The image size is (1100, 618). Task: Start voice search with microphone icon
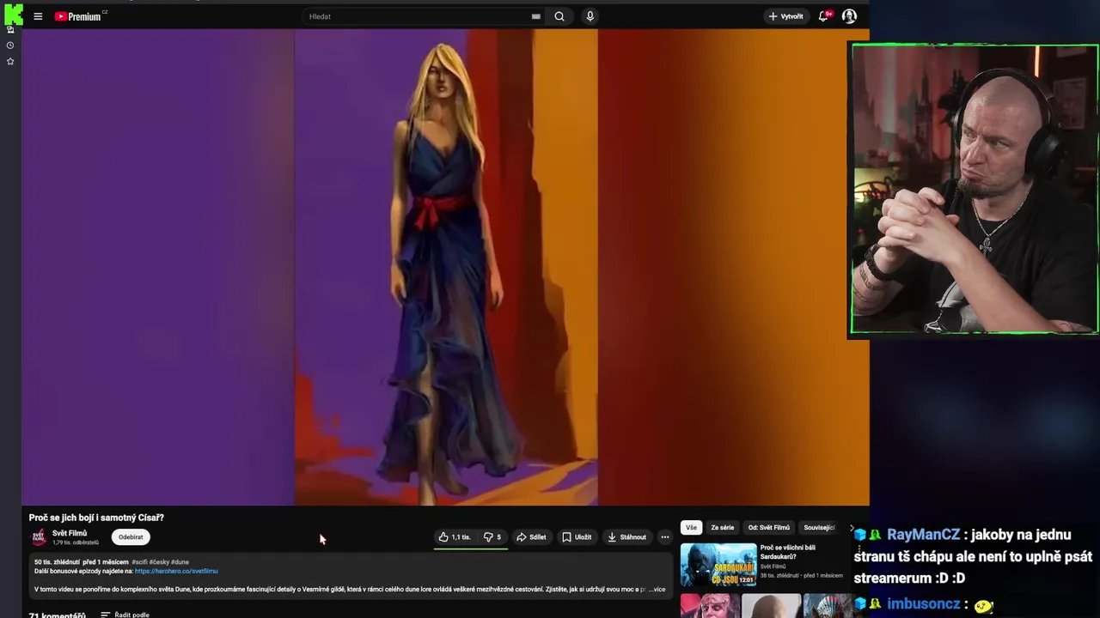590,16
